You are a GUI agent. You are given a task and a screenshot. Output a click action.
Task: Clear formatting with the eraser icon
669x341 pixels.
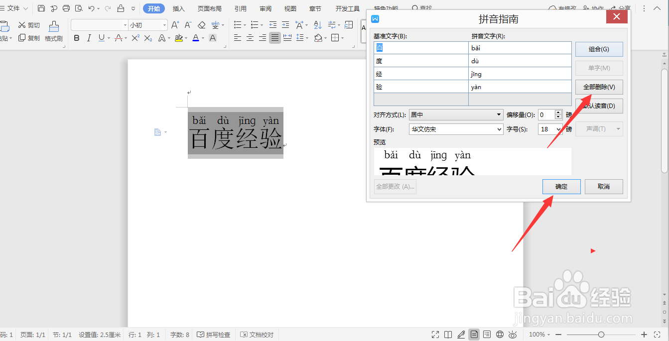pyautogui.click(x=201, y=25)
